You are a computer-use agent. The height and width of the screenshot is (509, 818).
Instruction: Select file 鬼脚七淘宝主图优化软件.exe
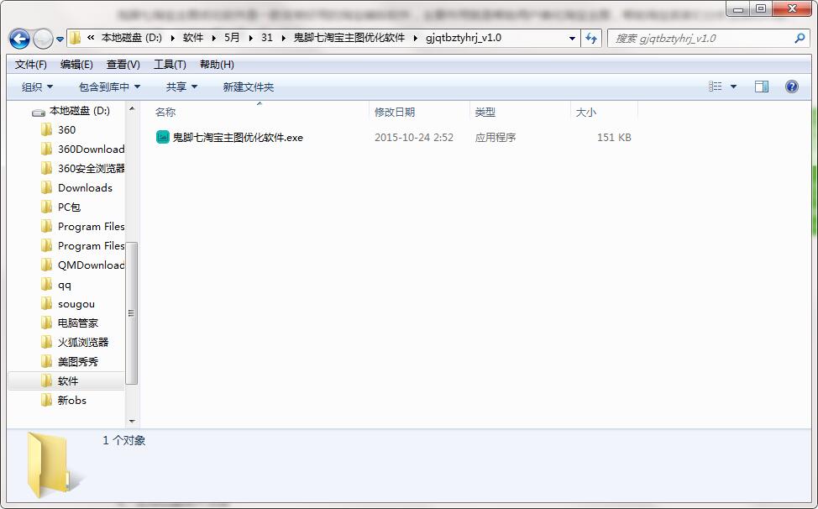[x=238, y=138]
